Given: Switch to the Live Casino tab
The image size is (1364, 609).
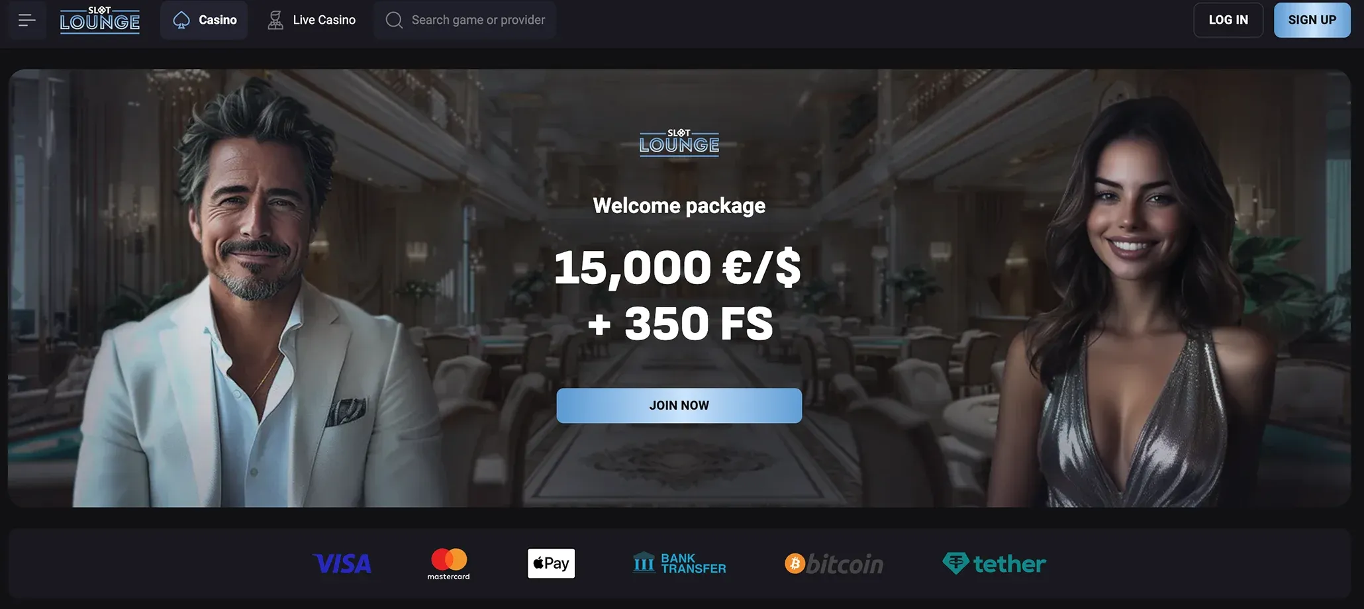Looking at the screenshot, I should [311, 20].
